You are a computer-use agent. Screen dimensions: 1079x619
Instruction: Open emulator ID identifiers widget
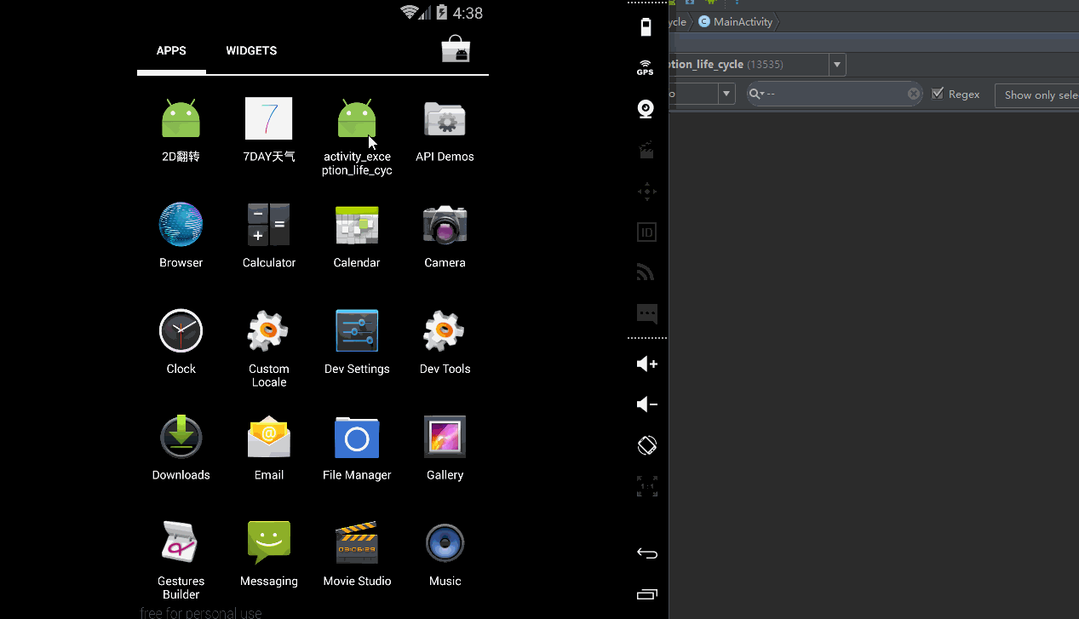(x=646, y=232)
